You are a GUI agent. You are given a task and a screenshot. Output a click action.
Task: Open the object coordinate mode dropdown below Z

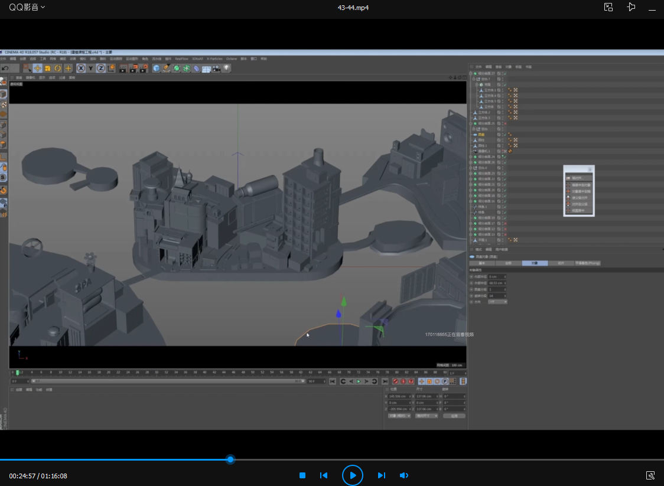click(x=399, y=416)
